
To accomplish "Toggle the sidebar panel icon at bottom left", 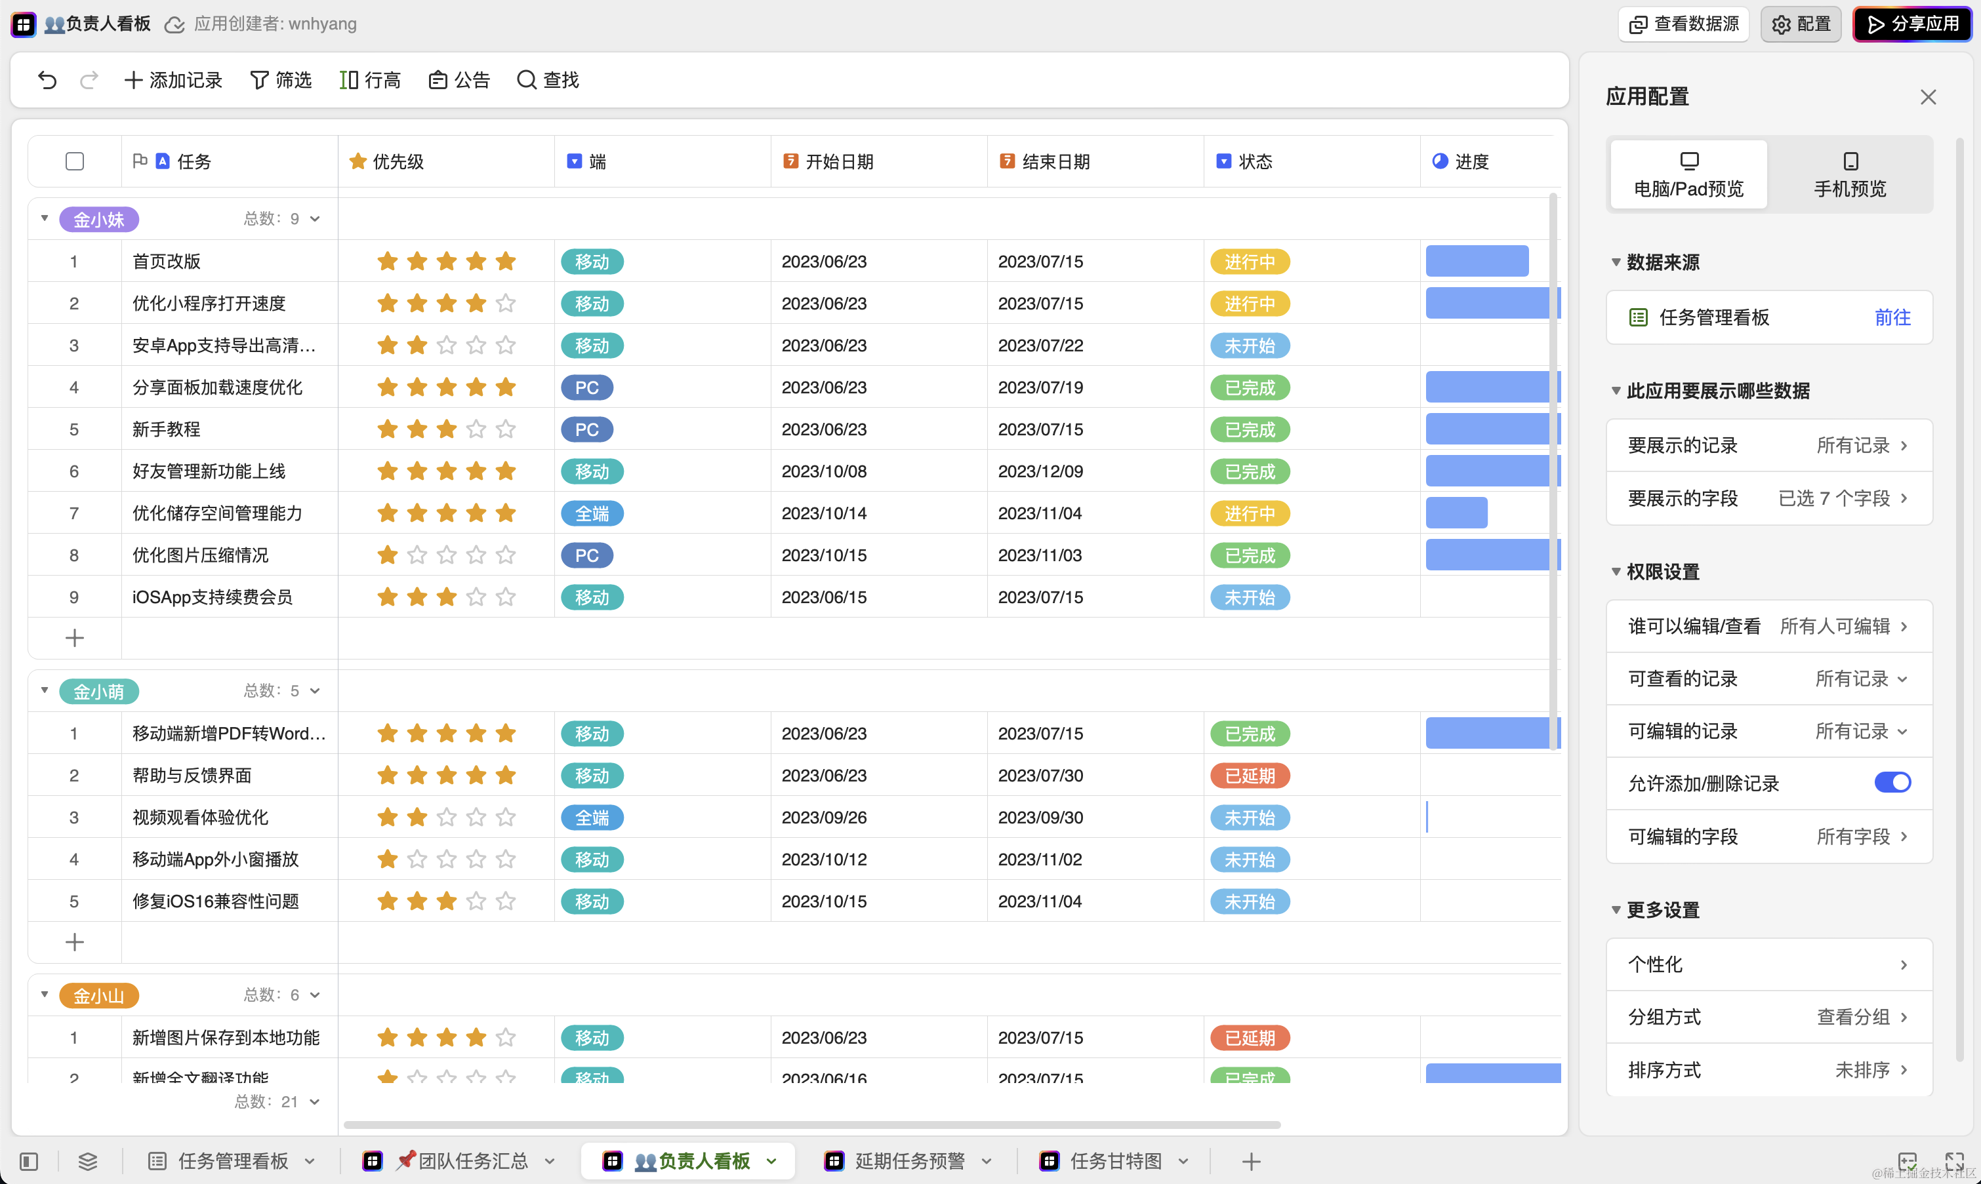I will pos(29,1161).
